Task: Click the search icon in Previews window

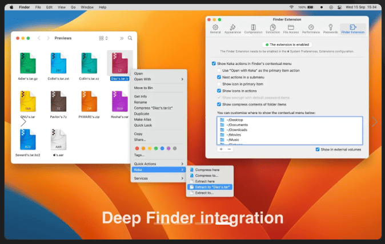Action: click(130, 38)
